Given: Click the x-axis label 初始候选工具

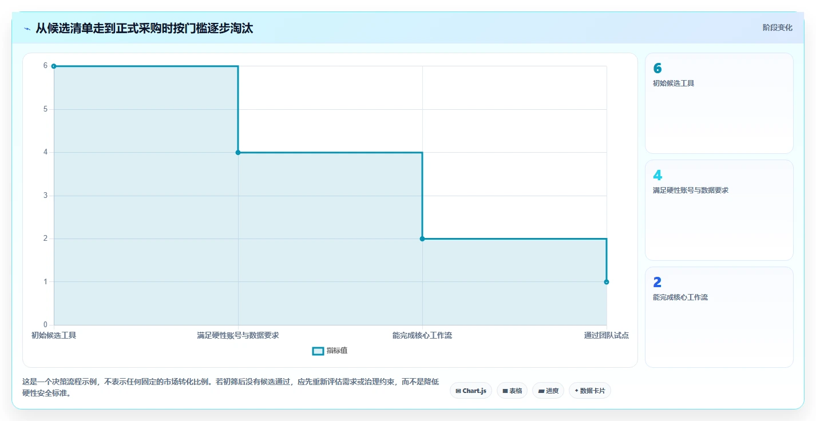Looking at the screenshot, I should [x=54, y=335].
